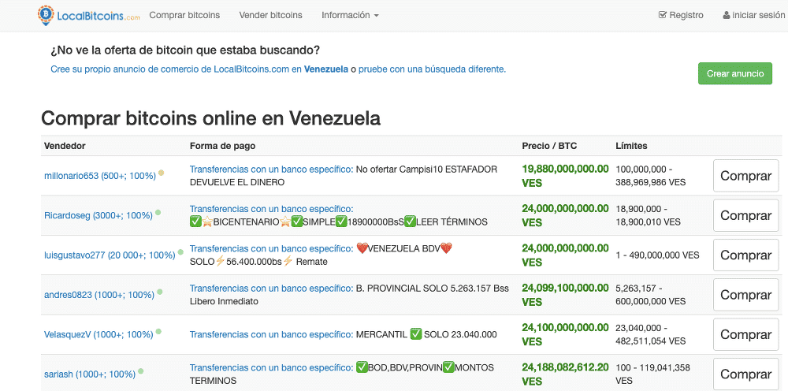
Task: Select limits text '1 - 490,000,000 VES'
Action: 657,255
